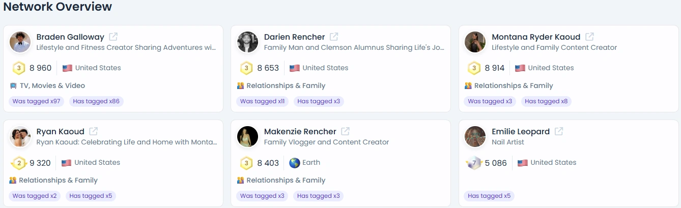Click Montana Ryder Kaoud's 'Was tagged x3' pill
This screenshot has width=681, height=208.
490,101
